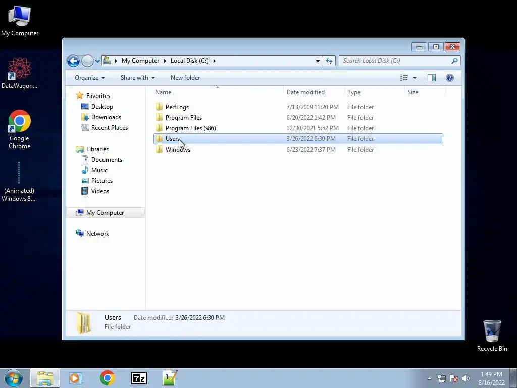
Task: Open the Organize menu
Action: pos(90,78)
